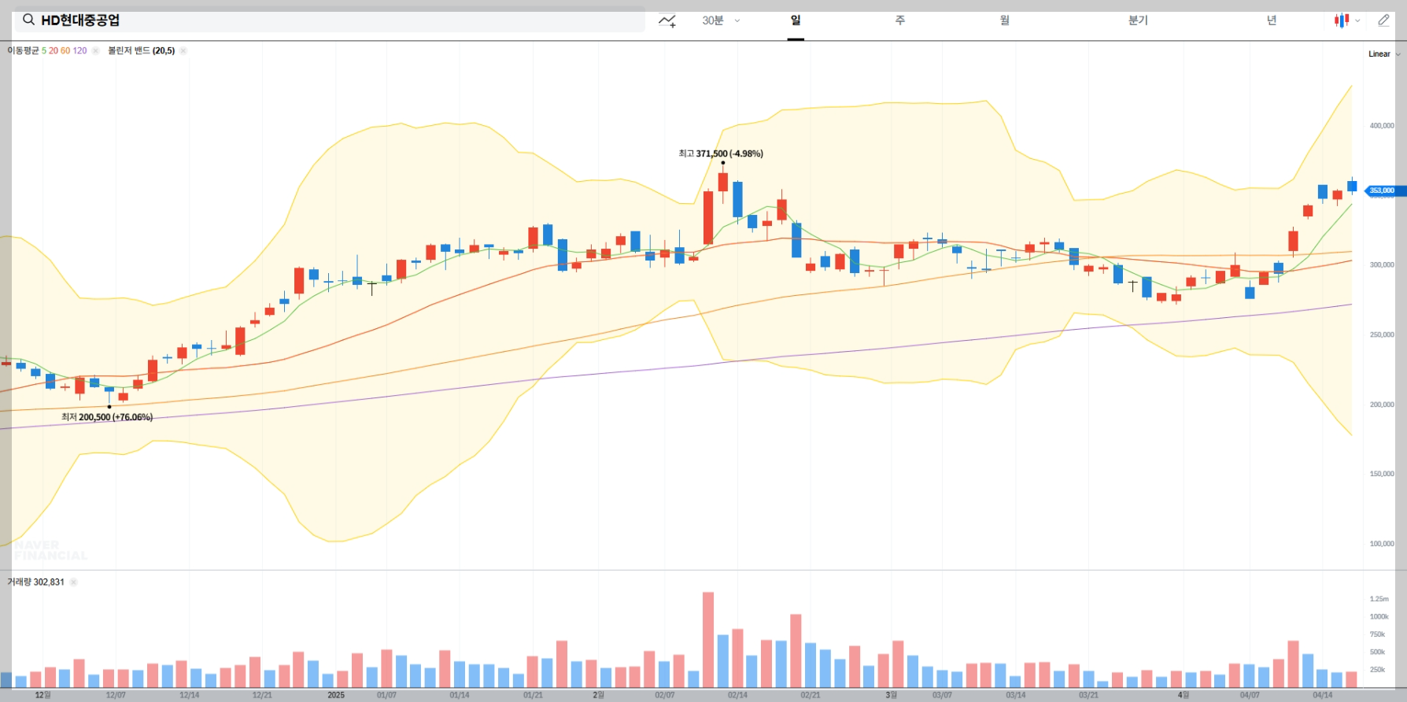Click the 300,000 price axis label
Image resolution: width=1407 pixels, height=702 pixels.
1382,265
